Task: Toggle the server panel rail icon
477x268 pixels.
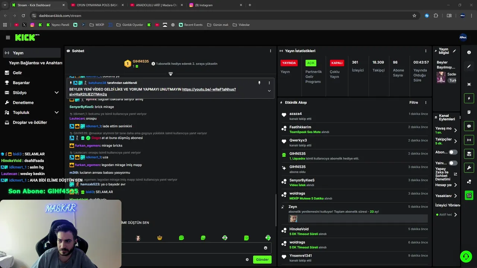Action: click(469, 154)
